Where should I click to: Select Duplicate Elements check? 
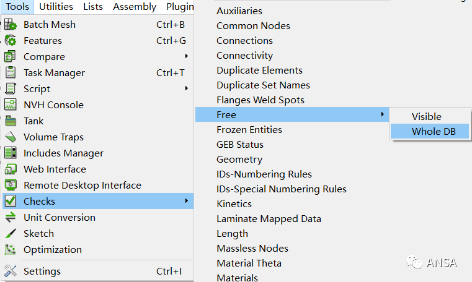[x=259, y=70]
